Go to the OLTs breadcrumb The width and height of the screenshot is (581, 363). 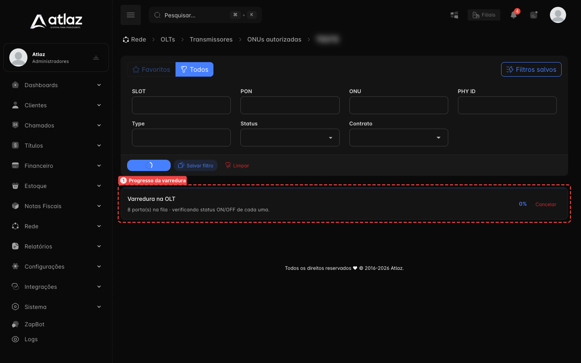point(168,40)
